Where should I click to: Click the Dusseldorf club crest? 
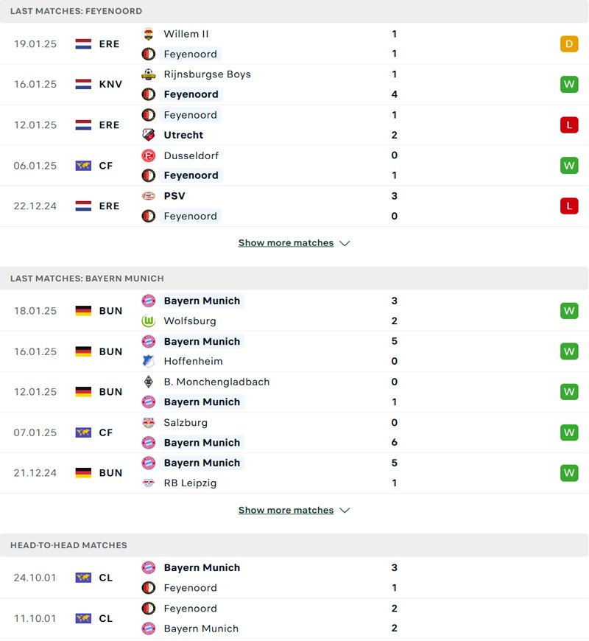[x=149, y=155]
